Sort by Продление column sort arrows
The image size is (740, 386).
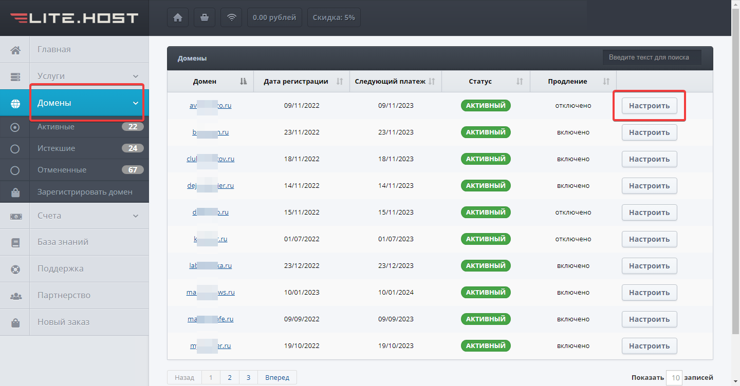[606, 81]
